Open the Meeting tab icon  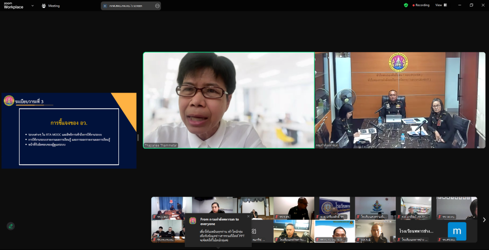click(44, 6)
